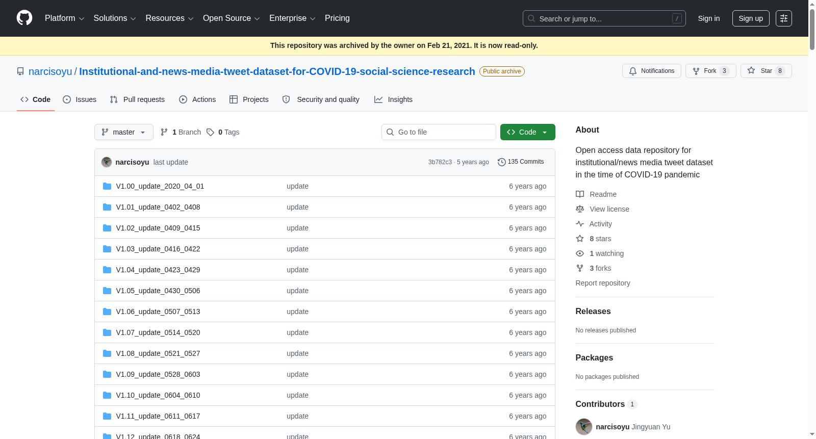Open the Actions tab

click(197, 99)
